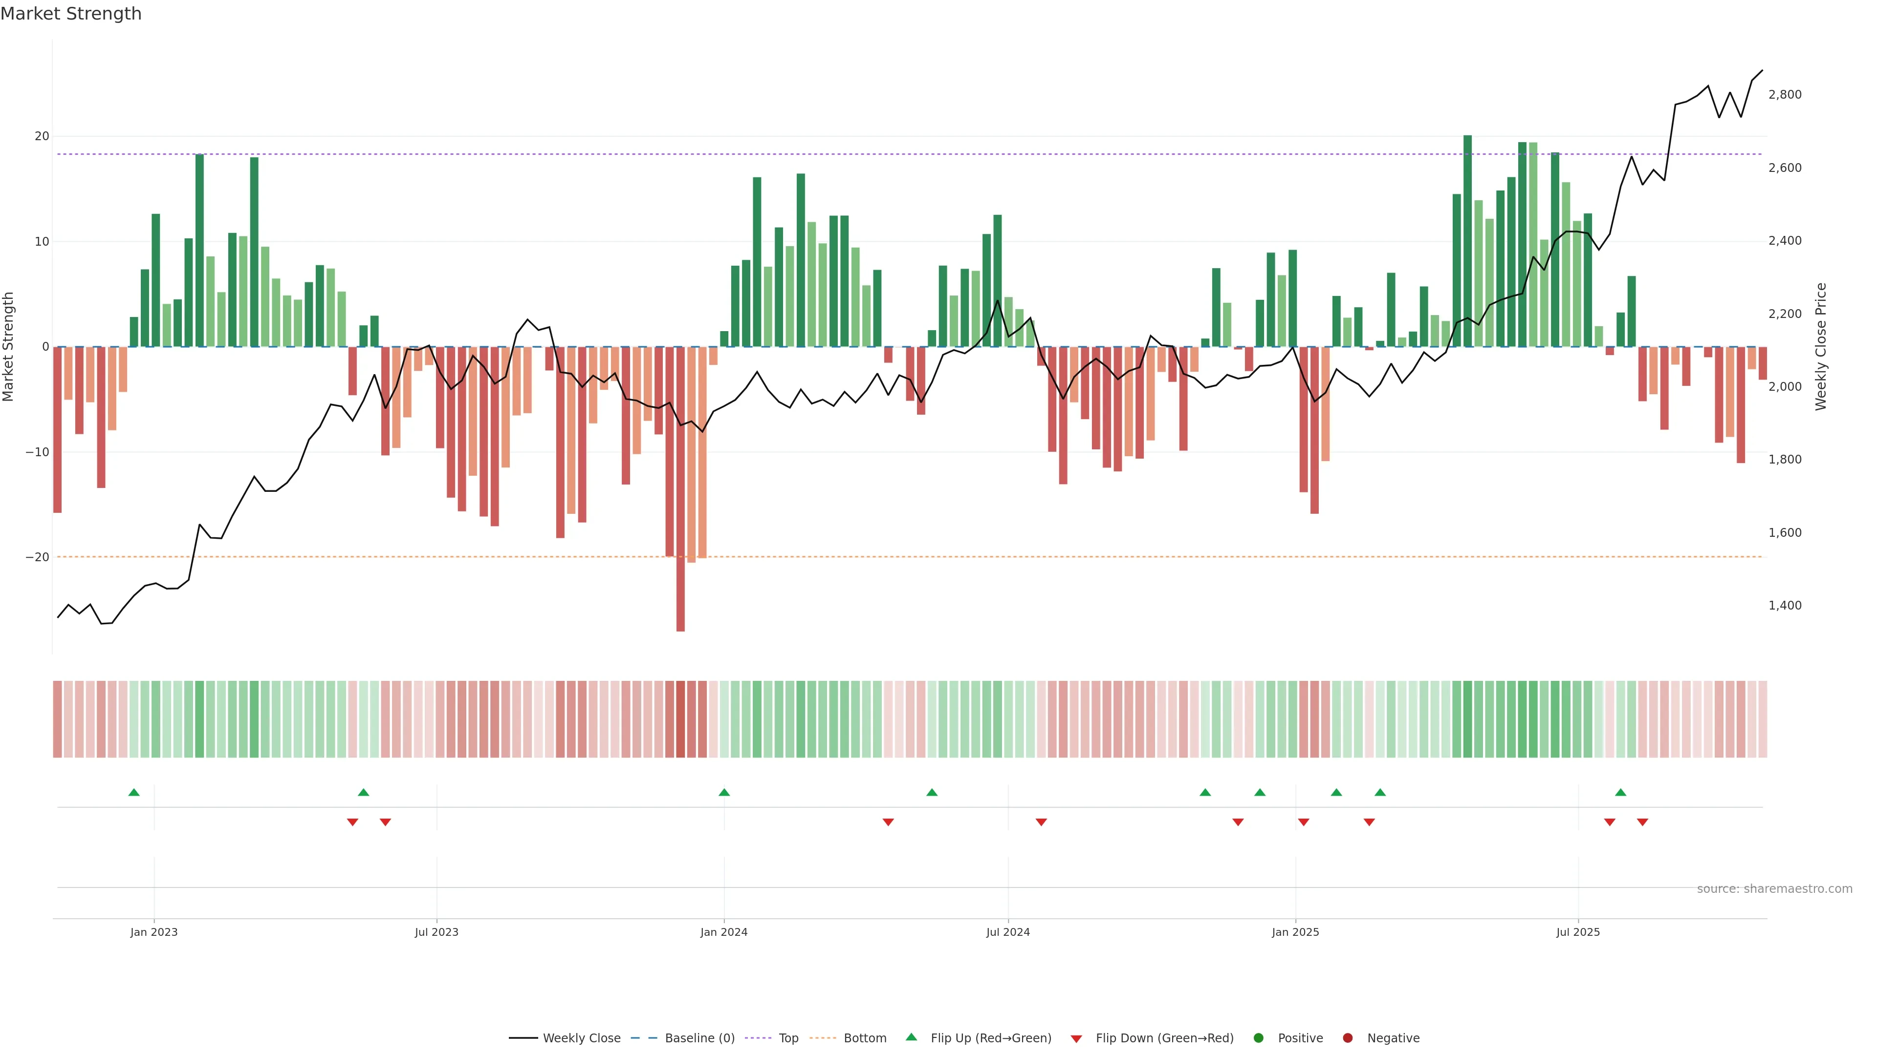The width and height of the screenshot is (1877, 1055).
Task: Click the 2,800 price axis tick label
Action: click(x=1785, y=95)
